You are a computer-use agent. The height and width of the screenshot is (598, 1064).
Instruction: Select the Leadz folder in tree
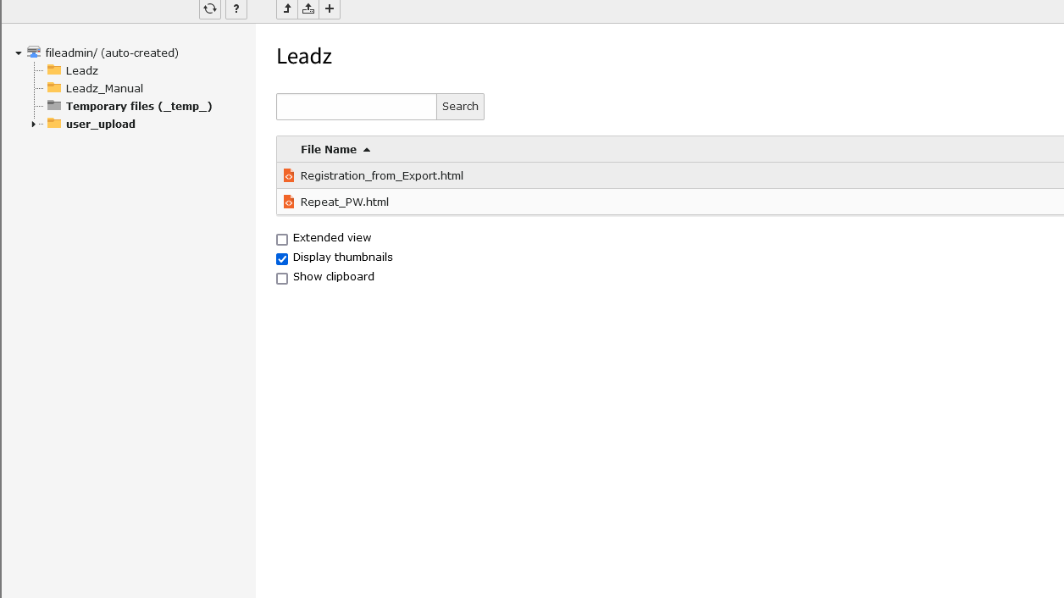pyautogui.click(x=81, y=70)
